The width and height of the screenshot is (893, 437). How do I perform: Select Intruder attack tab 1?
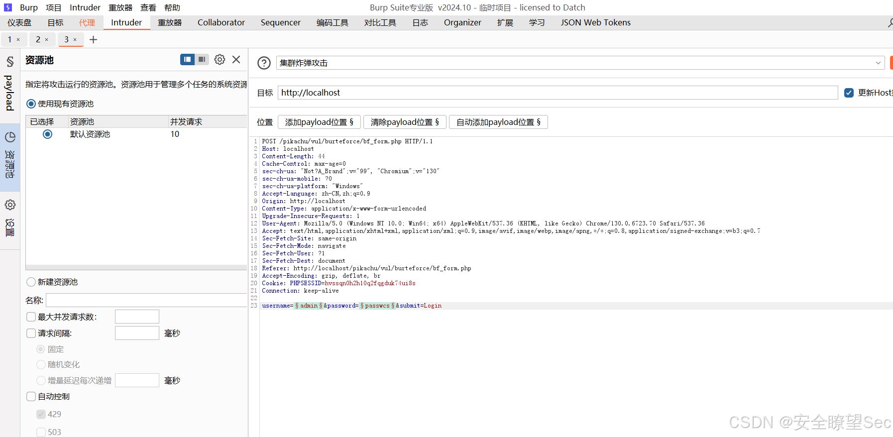coord(9,40)
